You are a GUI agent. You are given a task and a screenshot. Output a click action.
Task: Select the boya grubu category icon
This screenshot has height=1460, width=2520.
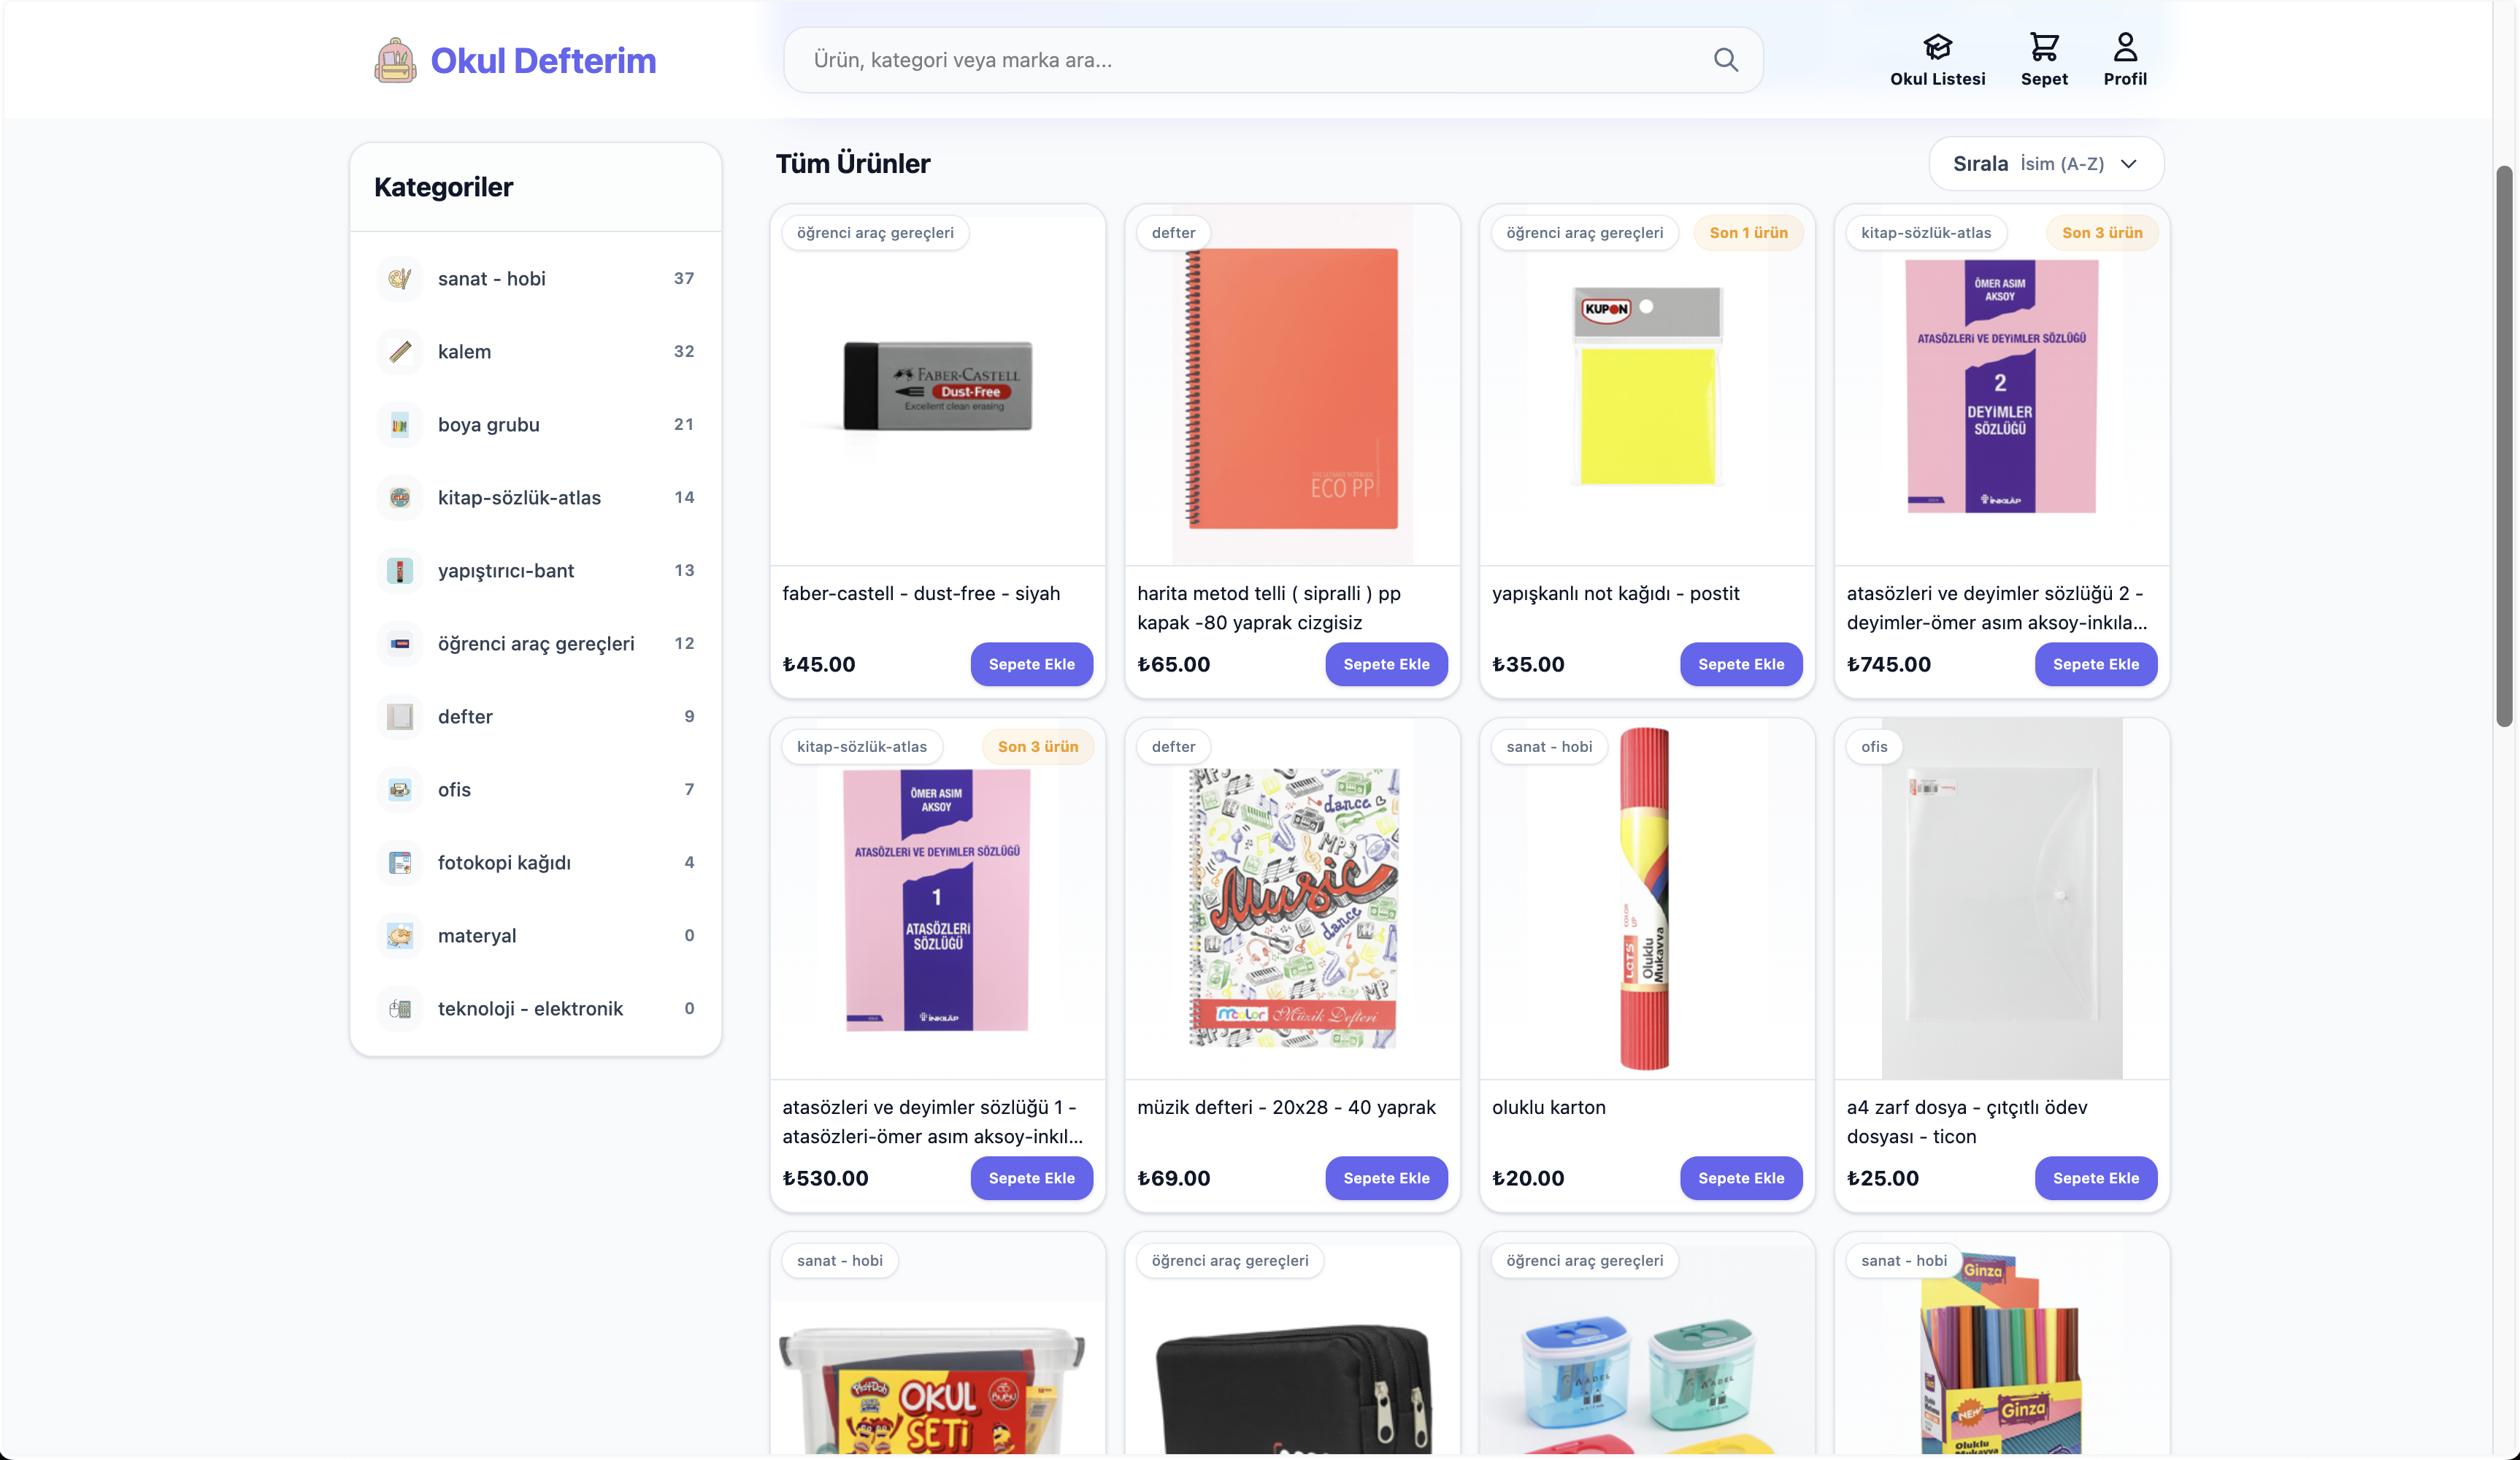point(400,424)
